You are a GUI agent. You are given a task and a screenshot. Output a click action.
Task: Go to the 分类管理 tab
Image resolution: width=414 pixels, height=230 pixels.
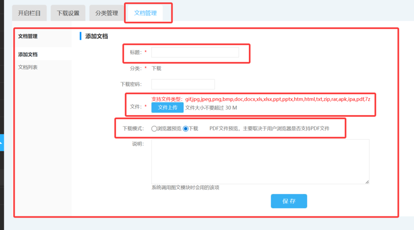[x=106, y=13]
